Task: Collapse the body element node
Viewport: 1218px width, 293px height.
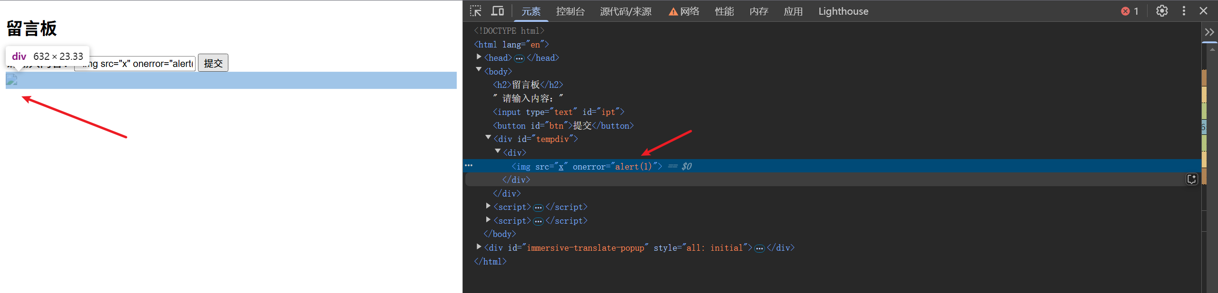Action: (479, 70)
